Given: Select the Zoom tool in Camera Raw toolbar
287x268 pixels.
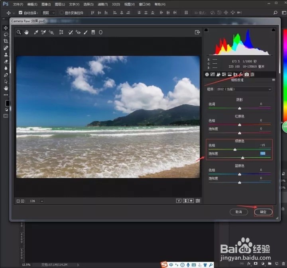Looking at the screenshot, I should point(19,32).
